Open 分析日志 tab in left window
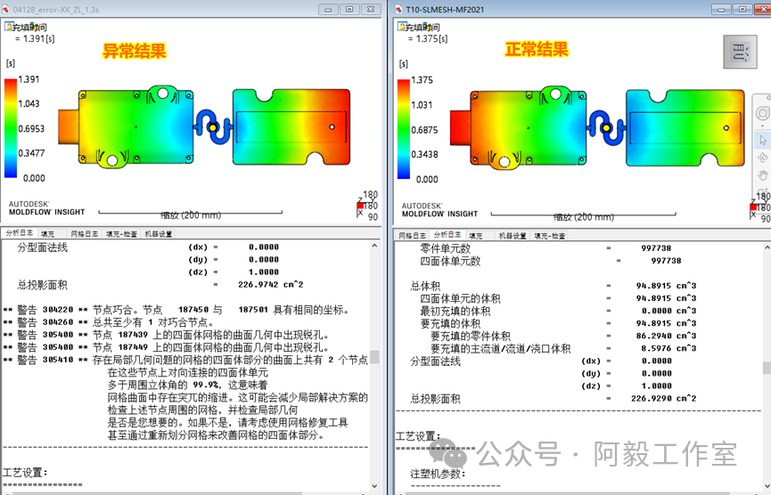 20,233
